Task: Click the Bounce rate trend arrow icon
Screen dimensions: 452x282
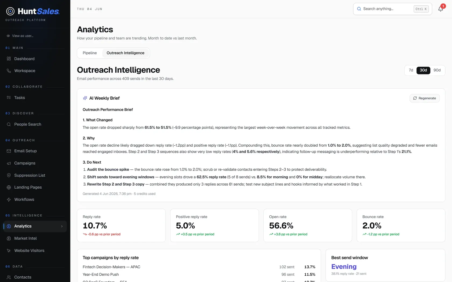Action: [364, 234]
